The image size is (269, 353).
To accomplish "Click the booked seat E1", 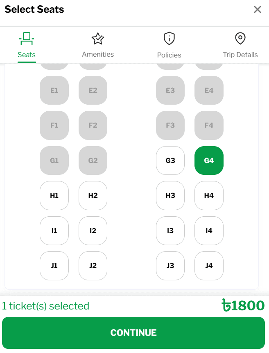I will tap(54, 90).
